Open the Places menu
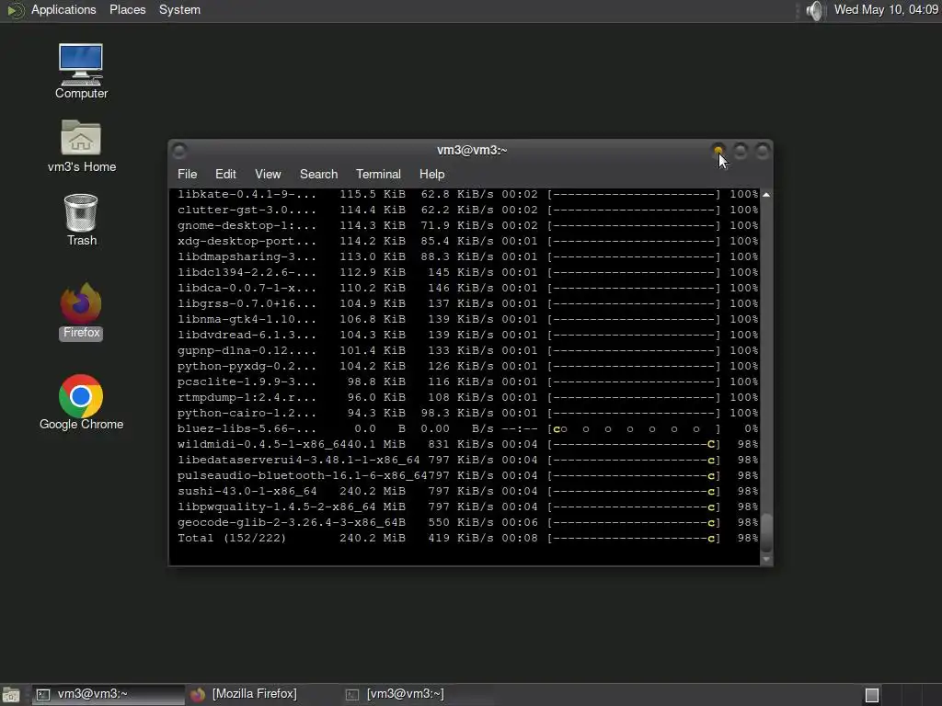The height and width of the screenshot is (706, 942). click(127, 9)
